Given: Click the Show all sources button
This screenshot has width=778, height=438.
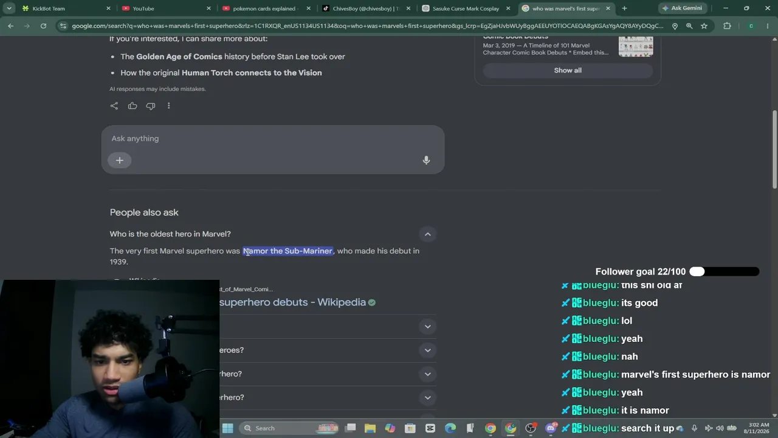Looking at the screenshot, I should click(x=568, y=71).
